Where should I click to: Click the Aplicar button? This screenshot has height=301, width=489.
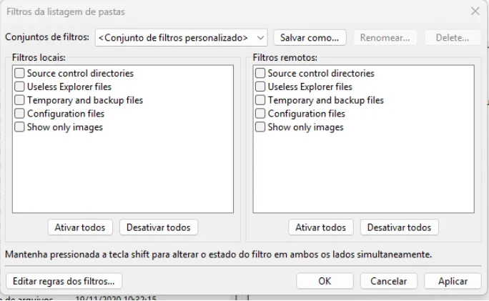point(453,281)
